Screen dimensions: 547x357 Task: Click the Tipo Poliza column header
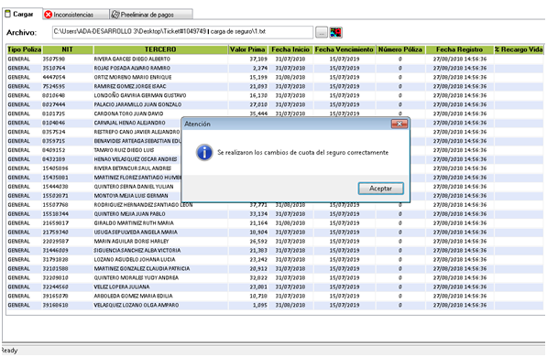tap(24, 49)
